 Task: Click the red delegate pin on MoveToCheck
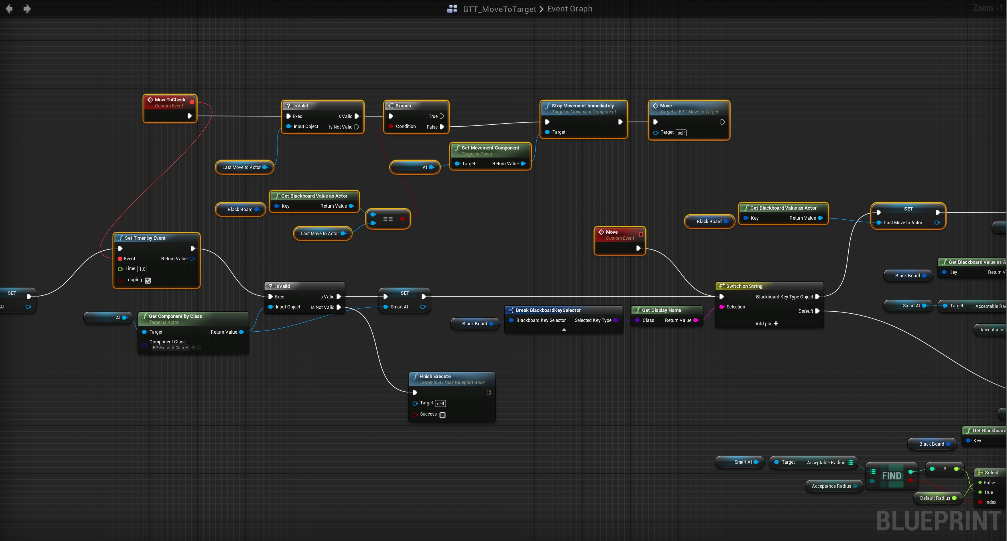point(192,102)
